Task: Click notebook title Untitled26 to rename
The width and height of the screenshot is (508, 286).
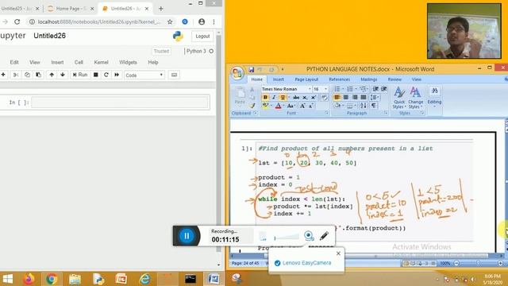Action: tap(49, 36)
